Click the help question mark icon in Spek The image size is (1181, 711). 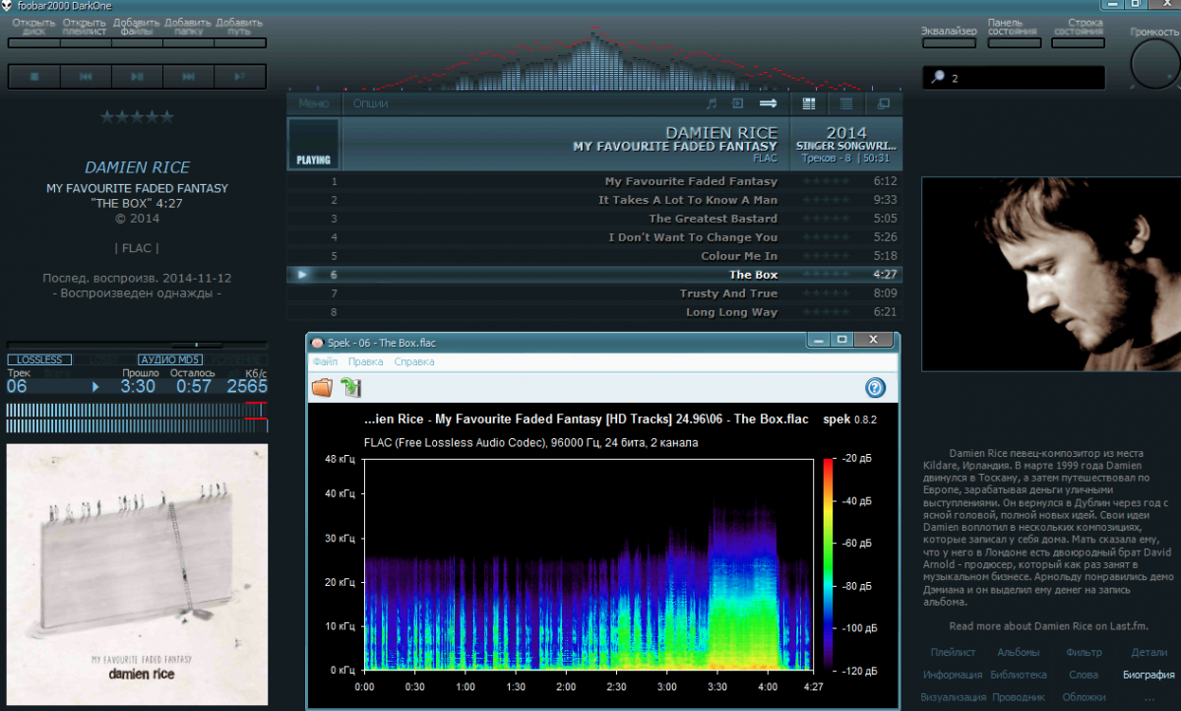pyautogui.click(x=876, y=388)
